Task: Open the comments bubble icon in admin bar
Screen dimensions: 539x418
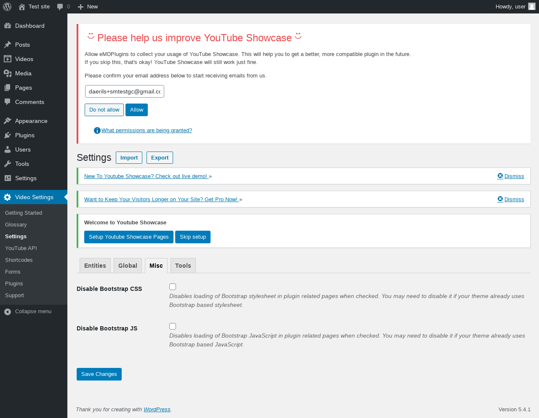Action: pyautogui.click(x=60, y=7)
